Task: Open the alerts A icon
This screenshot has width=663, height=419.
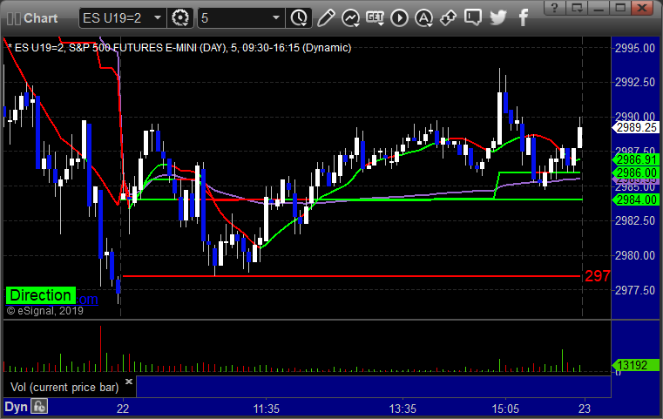Action: point(423,18)
